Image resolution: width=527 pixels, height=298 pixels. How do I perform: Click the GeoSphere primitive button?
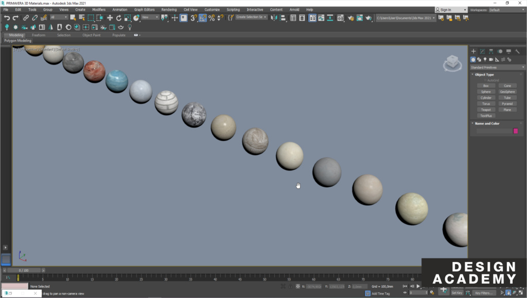pyautogui.click(x=507, y=92)
